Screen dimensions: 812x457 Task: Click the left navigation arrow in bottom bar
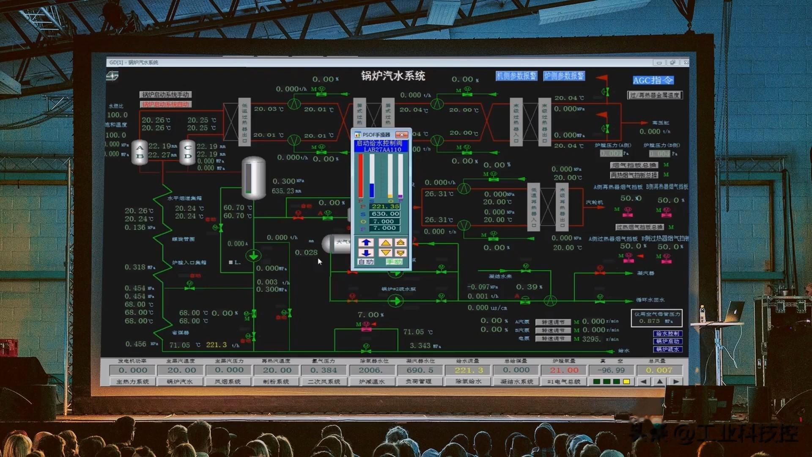643,382
